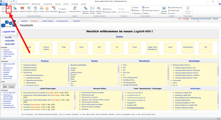The height and width of the screenshot is (120, 221).
Task: Switch to the ABRECHNUNG ribbon tab
Action: click(x=36, y=4)
